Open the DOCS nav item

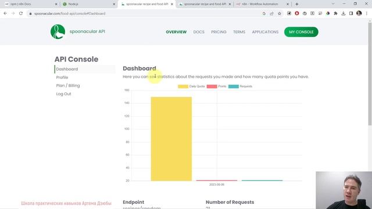pyautogui.click(x=199, y=32)
